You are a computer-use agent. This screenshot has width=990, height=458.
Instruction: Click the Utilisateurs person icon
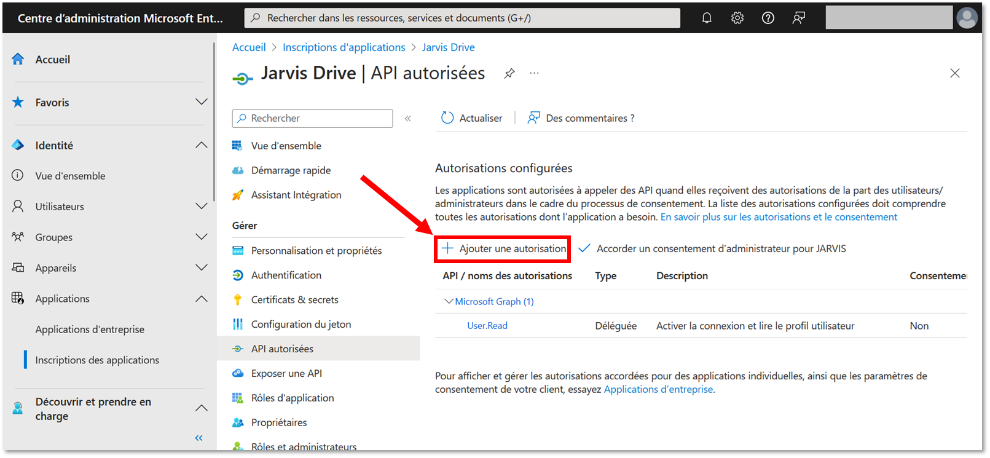coord(18,206)
